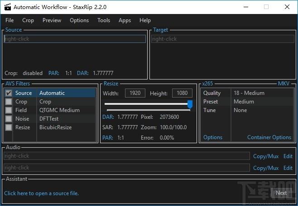Edit the first audio track
This screenshot has height=206, width=298.
[x=288, y=156]
